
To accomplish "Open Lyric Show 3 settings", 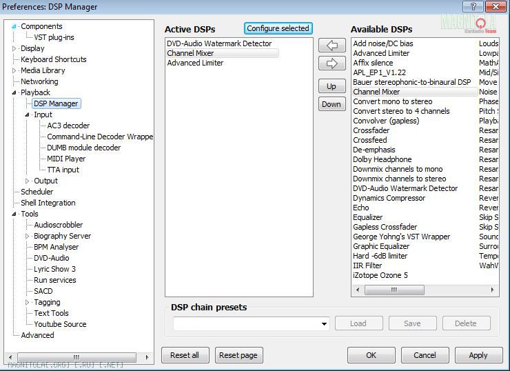I will coord(54,270).
